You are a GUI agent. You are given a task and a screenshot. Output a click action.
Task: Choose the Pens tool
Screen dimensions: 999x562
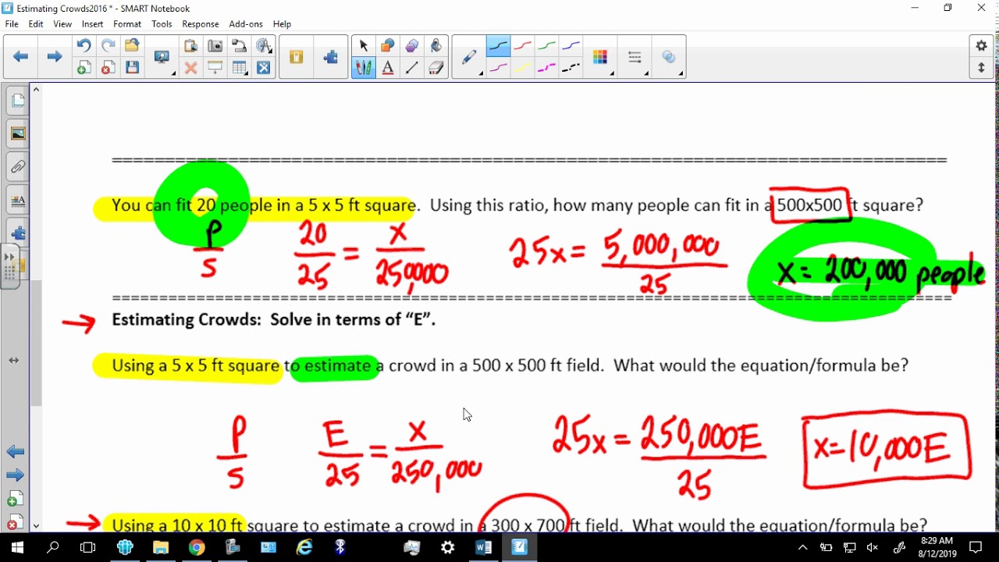[363, 68]
